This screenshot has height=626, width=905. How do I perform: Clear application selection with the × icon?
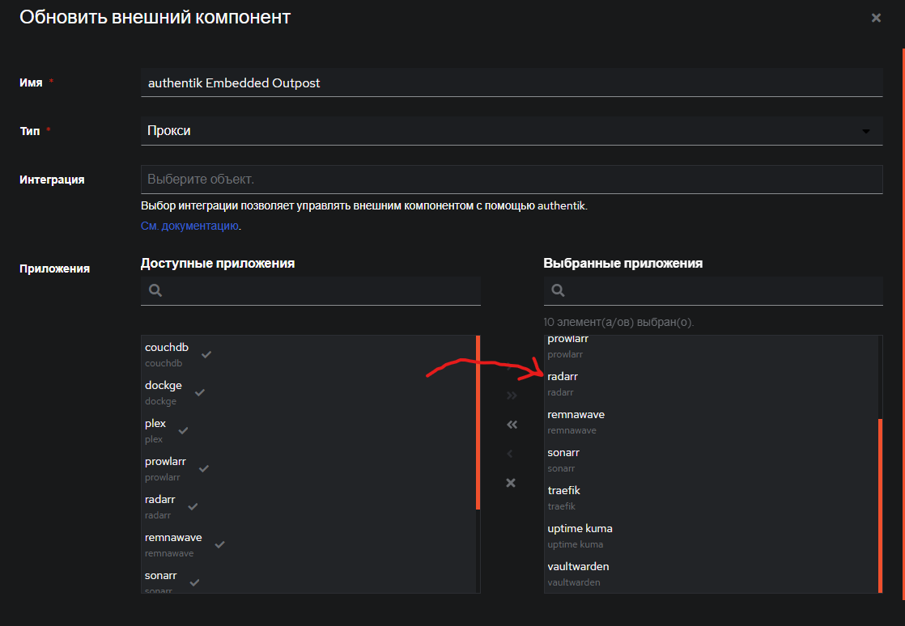pos(511,482)
